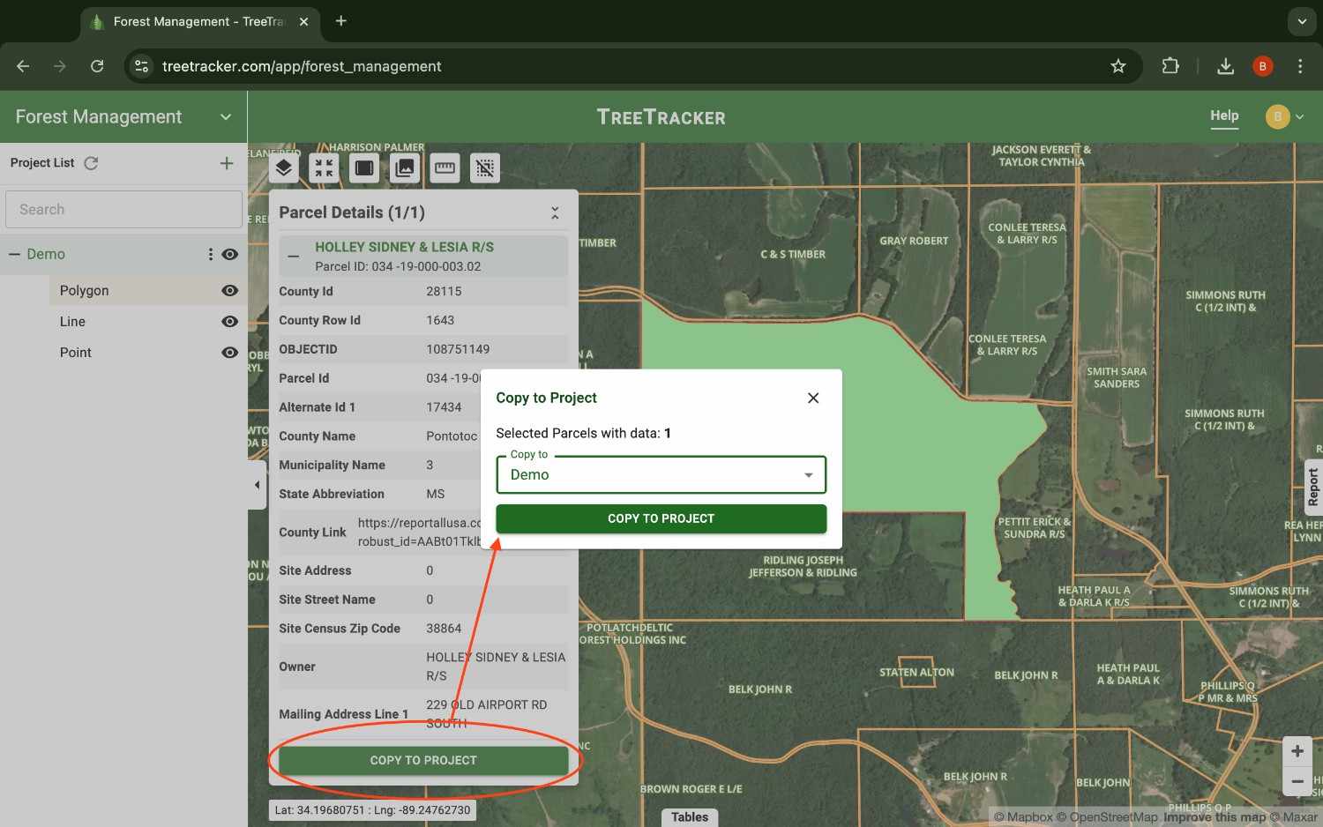Image resolution: width=1323 pixels, height=827 pixels.
Task: Refresh the Project List
Action: tap(91, 162)
